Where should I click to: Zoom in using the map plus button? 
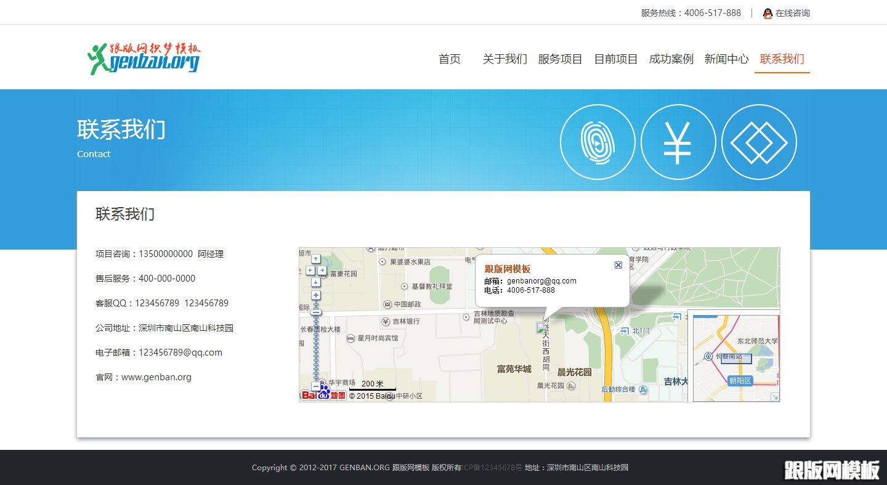pyautogui.click(x=315, y=295)
